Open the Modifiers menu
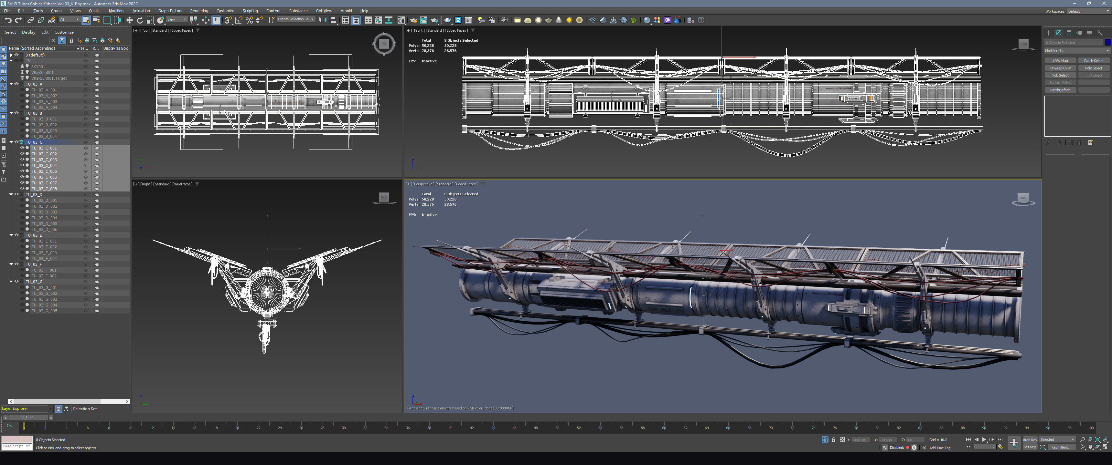1112x465 pixels. pos(116,11)
